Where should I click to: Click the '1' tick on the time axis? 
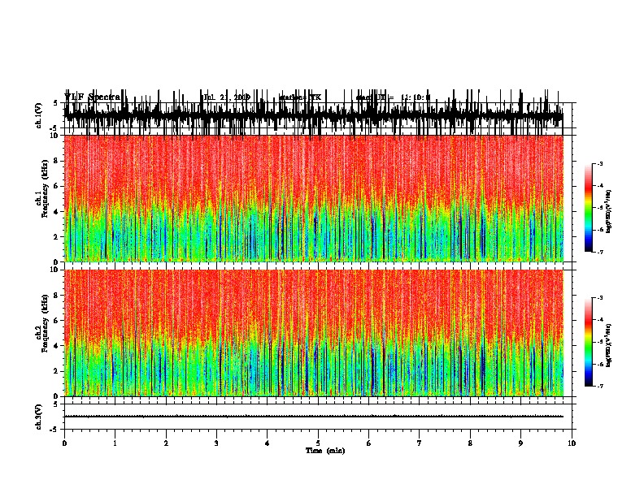[115, 443]
